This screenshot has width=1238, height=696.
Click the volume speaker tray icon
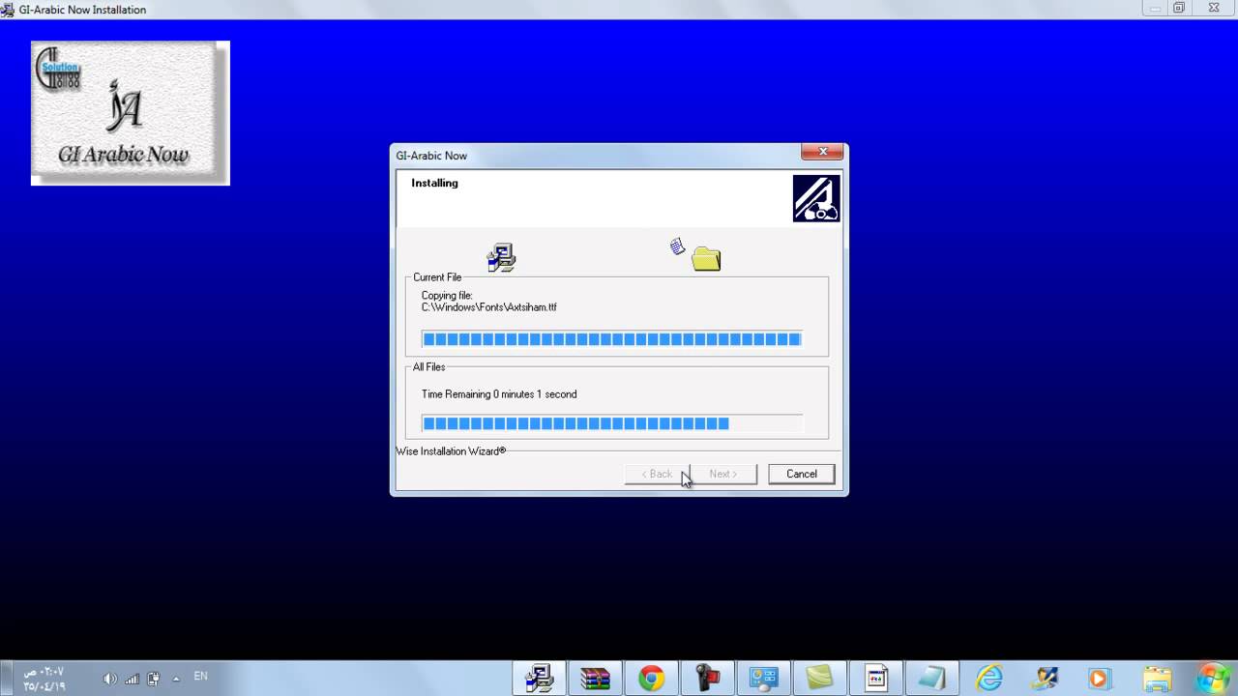coord(110,679)
